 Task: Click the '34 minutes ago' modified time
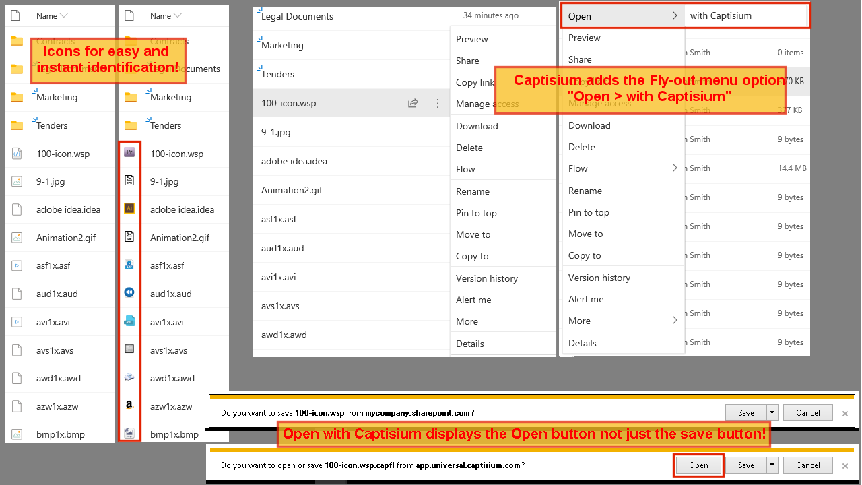(491, 15)
